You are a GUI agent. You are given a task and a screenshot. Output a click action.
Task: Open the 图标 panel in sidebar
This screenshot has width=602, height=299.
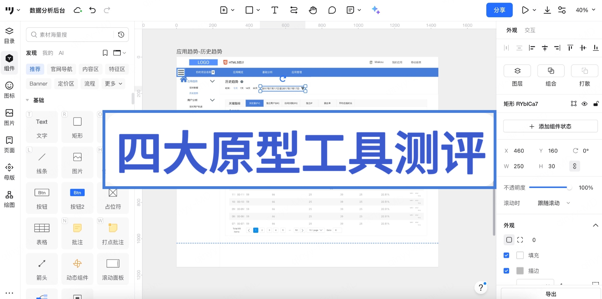(9, 90)
